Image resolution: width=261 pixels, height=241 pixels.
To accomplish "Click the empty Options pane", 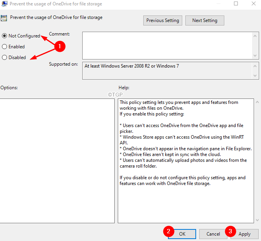I will (57, 161).
